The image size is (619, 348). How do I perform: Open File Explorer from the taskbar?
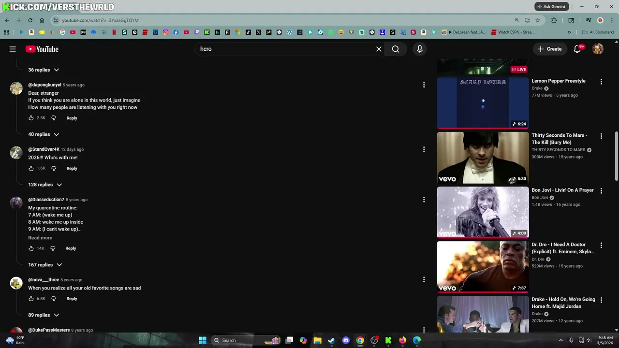click(317, 340)
